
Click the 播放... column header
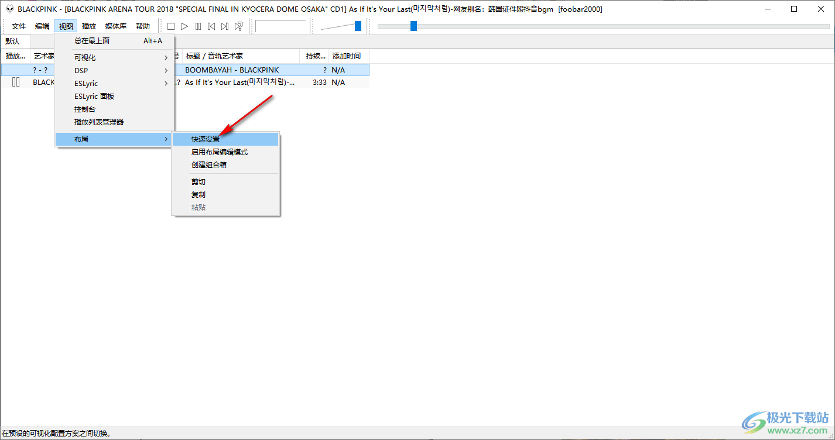16,56
